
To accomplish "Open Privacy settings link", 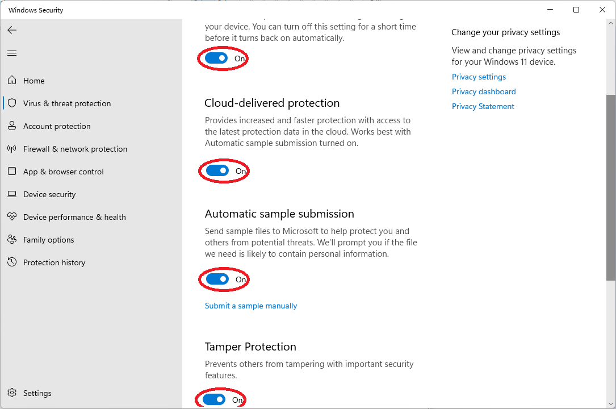I will [x=479, y=77].
